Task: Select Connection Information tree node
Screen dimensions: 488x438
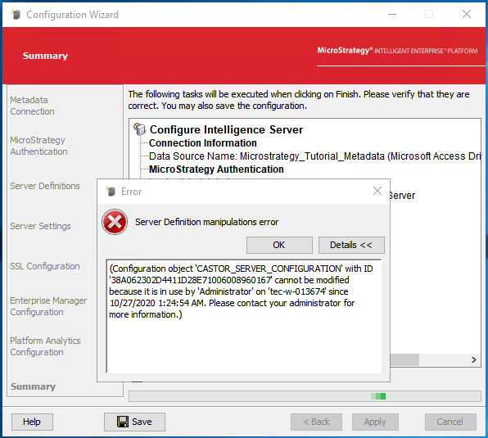Action: (203, 143)
